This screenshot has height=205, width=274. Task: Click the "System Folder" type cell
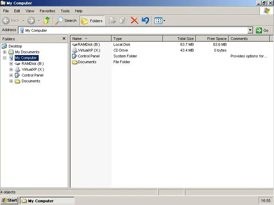125,56
